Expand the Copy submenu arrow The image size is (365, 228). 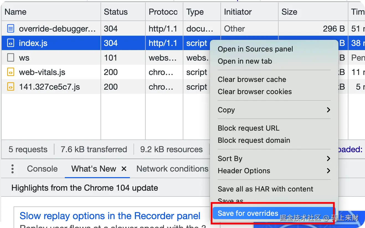pyautogui.click(x=328, y=110)
